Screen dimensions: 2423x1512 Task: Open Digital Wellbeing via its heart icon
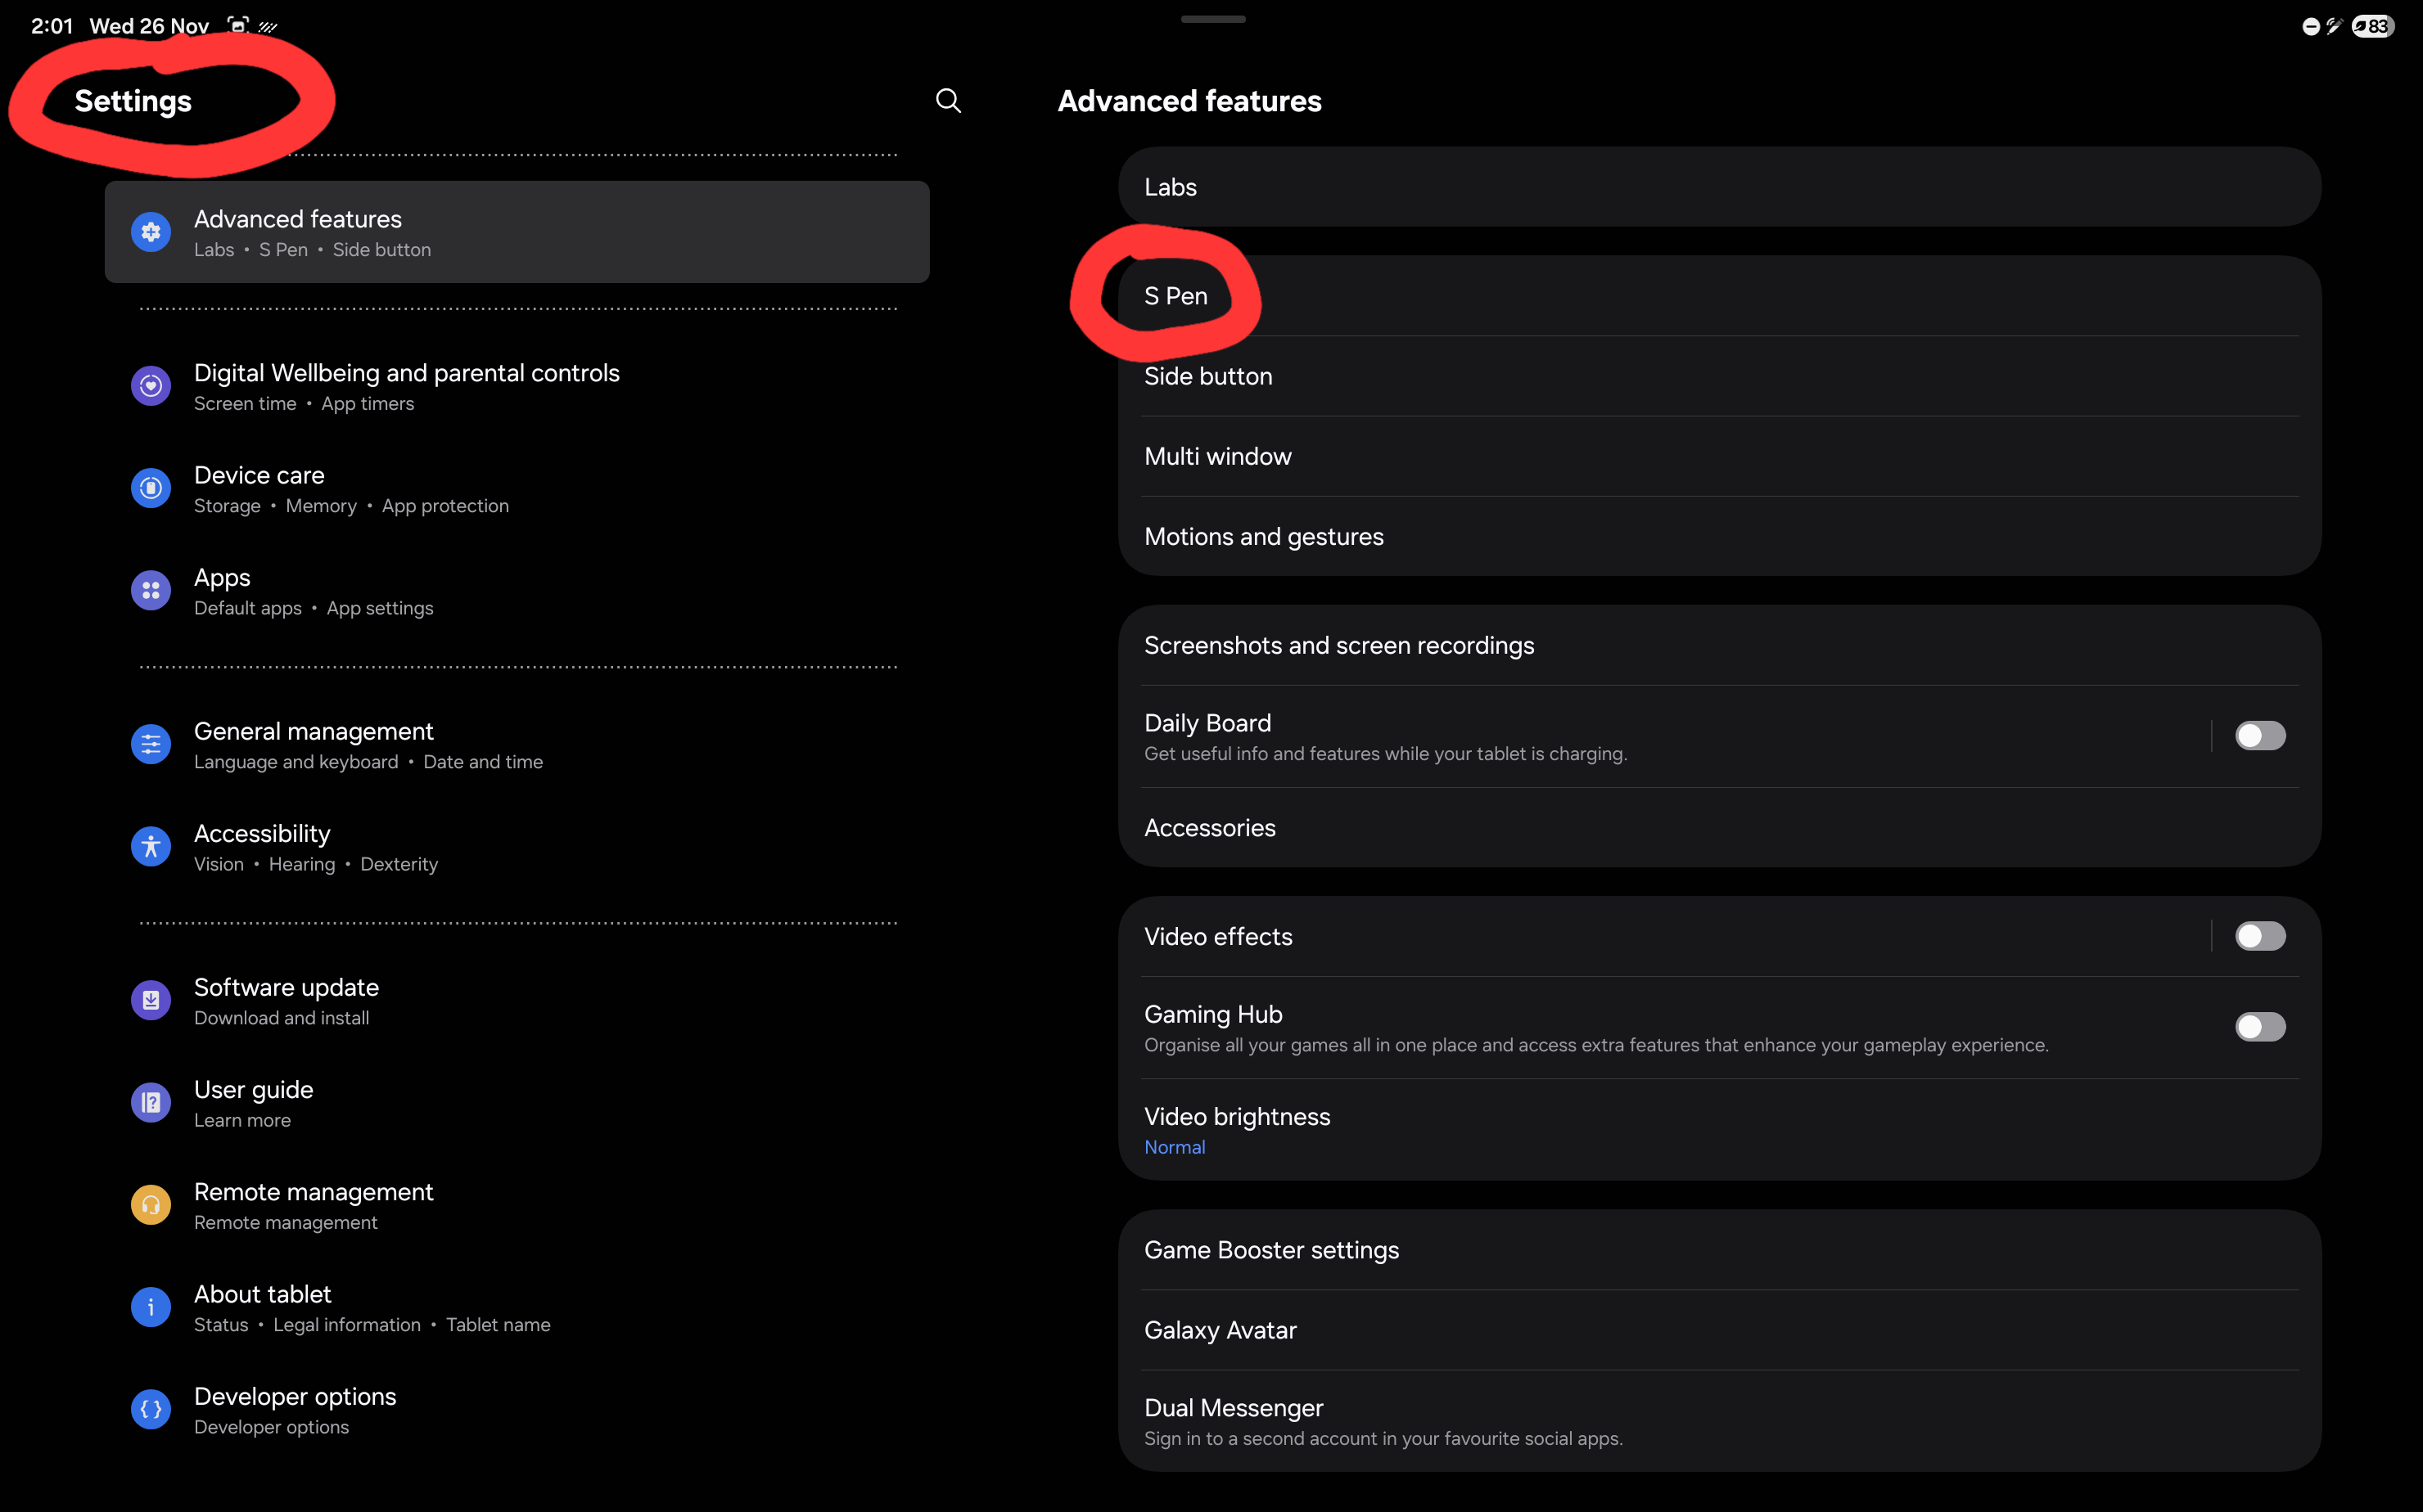pos(150,385)
